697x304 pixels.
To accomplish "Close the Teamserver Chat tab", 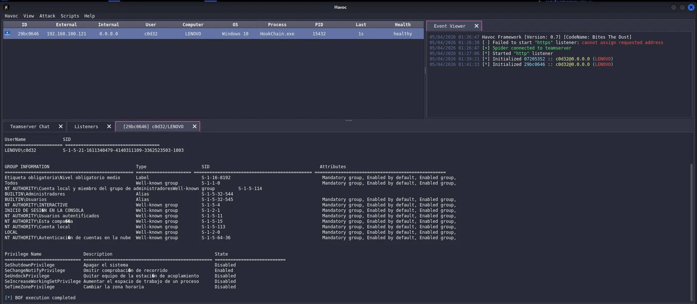I will (61, 127).
